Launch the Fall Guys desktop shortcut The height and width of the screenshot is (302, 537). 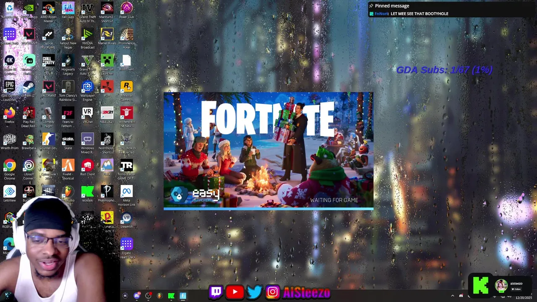68,11
